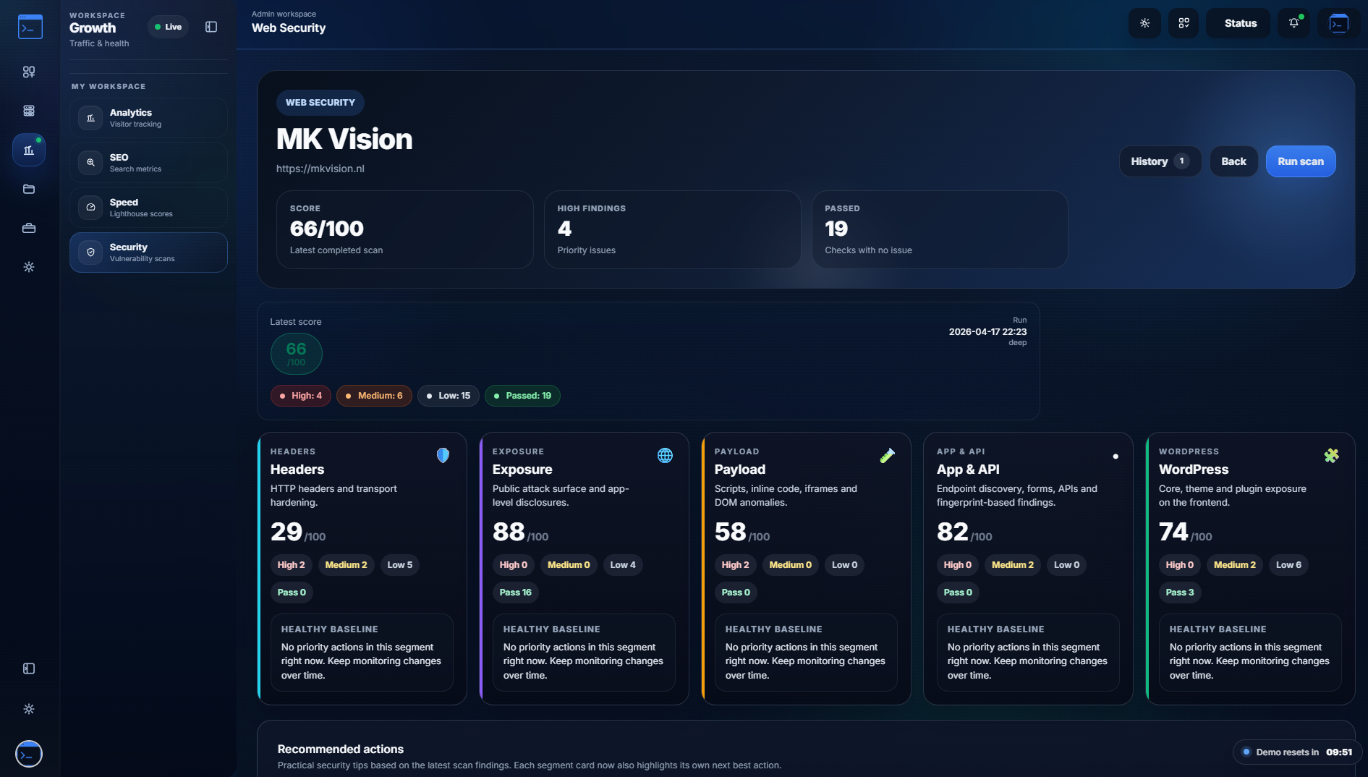Run a new scan
This screenshot has width=1368, height=777.
1300,161
